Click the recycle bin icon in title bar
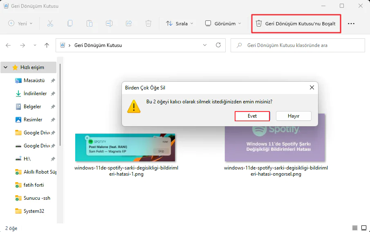Screen dimensions: 370x232 (6, 6)
